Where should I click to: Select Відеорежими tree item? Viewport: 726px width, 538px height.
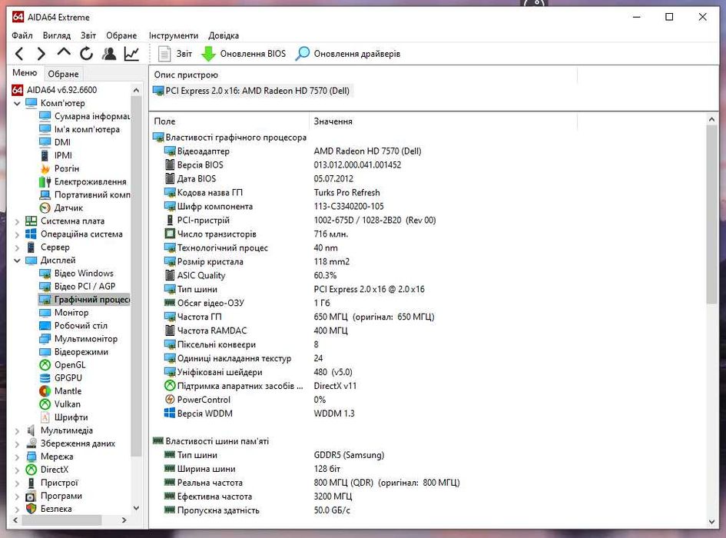(x=74, y=352)
